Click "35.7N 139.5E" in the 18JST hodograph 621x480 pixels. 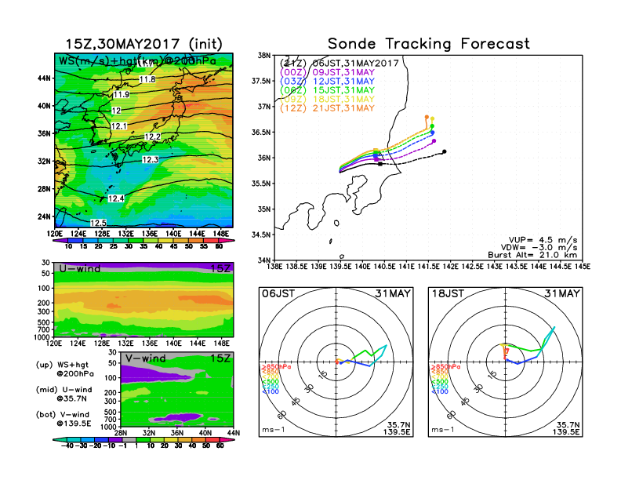(566, 428)
